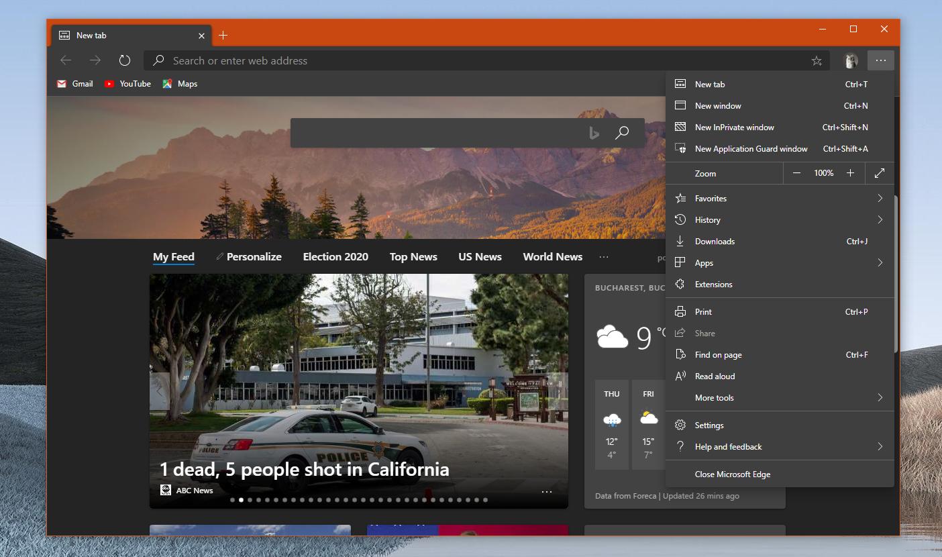Click the Bing search magnifier icon

[x=622, y=133]
